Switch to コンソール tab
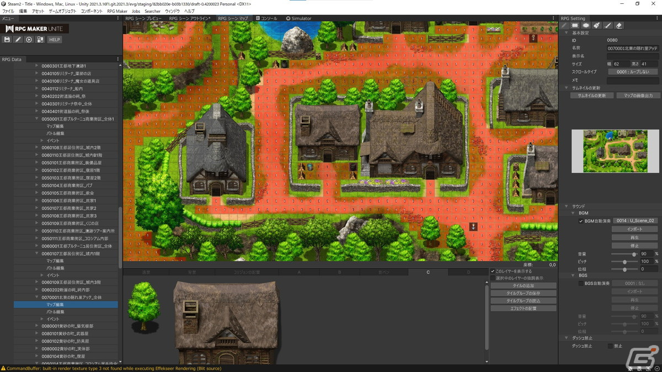Image resolution: width=662 pixels, height=372 pixels. click(265, 18)
